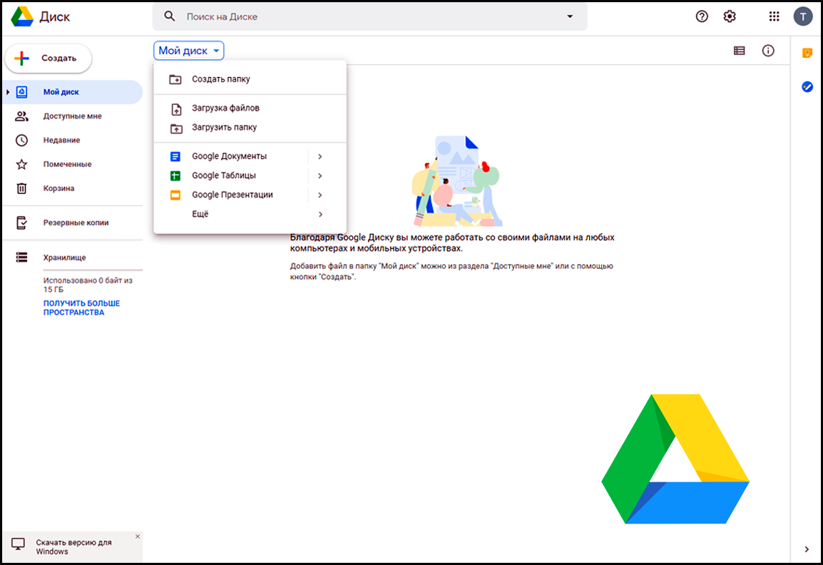Choose Загрузка файлов from menu
This screenshot has width=823, height=565.
pyautogui.click(x=225, y=108)
